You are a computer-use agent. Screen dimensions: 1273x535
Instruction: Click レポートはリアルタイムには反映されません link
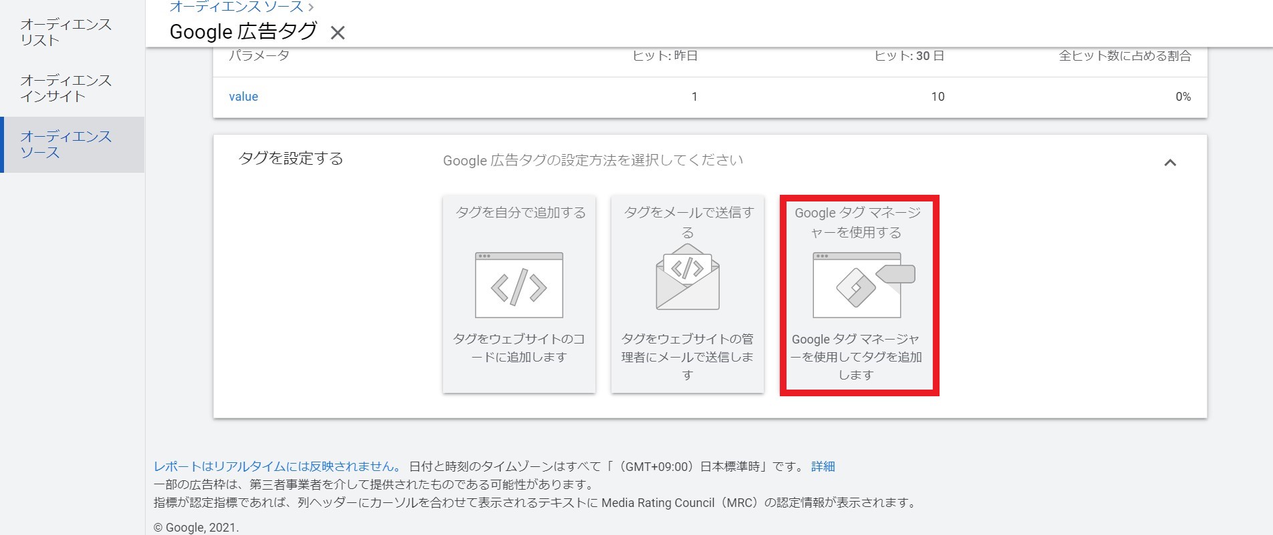[x=277, y=467]
